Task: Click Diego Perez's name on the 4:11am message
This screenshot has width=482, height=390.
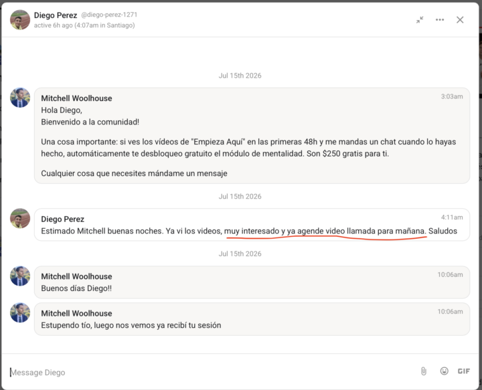Action: coord(63,219)
